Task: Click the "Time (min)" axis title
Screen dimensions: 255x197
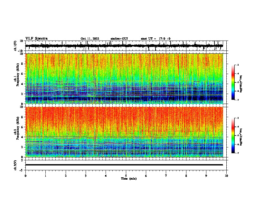Action: [x=129, y=179]
